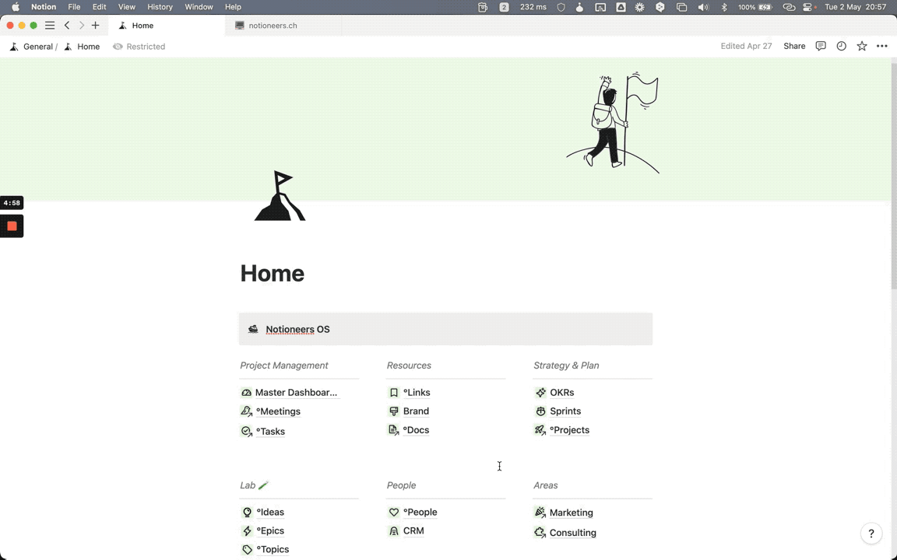Screen dimensions: 897x560
Task: Click the 4:58 recording timer
Action: pos(12,203)
